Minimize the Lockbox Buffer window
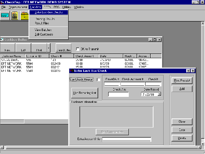This screenshot has height=154, width=205. [x=150, y=40]
